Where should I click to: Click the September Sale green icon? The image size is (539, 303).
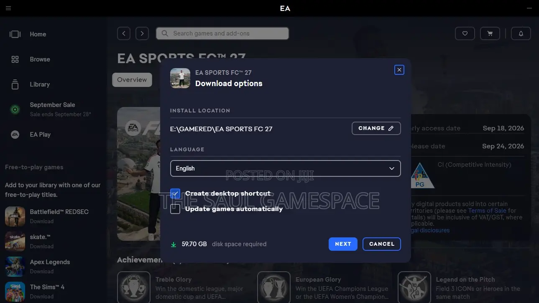pyautogui.click(x=15, y=109)
